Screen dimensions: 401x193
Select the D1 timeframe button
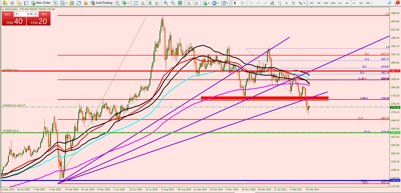[x=354, y=3]
